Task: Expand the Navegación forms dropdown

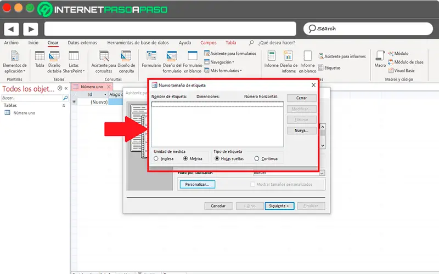Action: coord(219,62)
